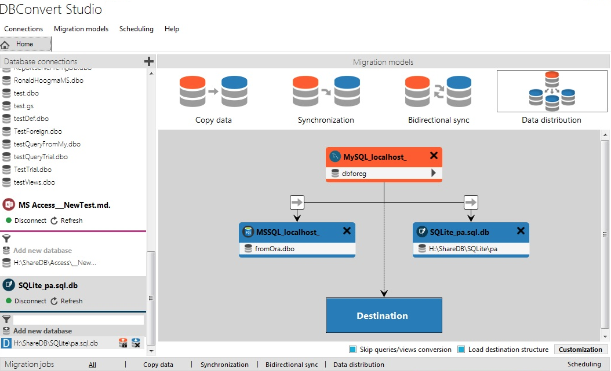Click the Customization button
This screenshot has height=371, width=611.
pyautogui.click(x=580, y=350)
